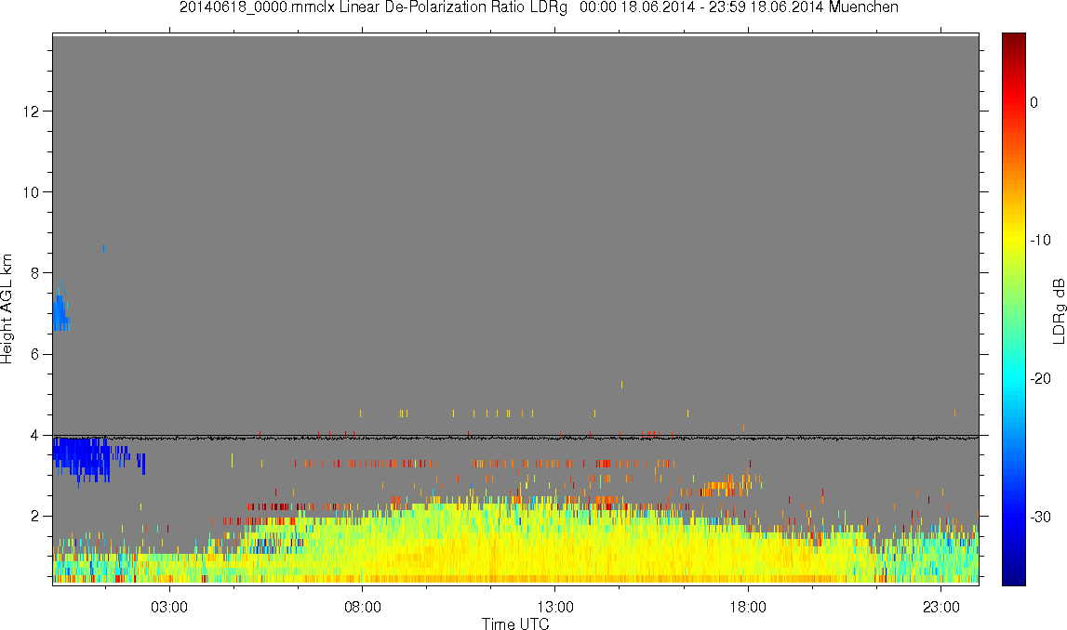Viewport: 1067px width, 630px height.
Task: Click the colorbar value 0 label
Action: [x=1034, y=102]
